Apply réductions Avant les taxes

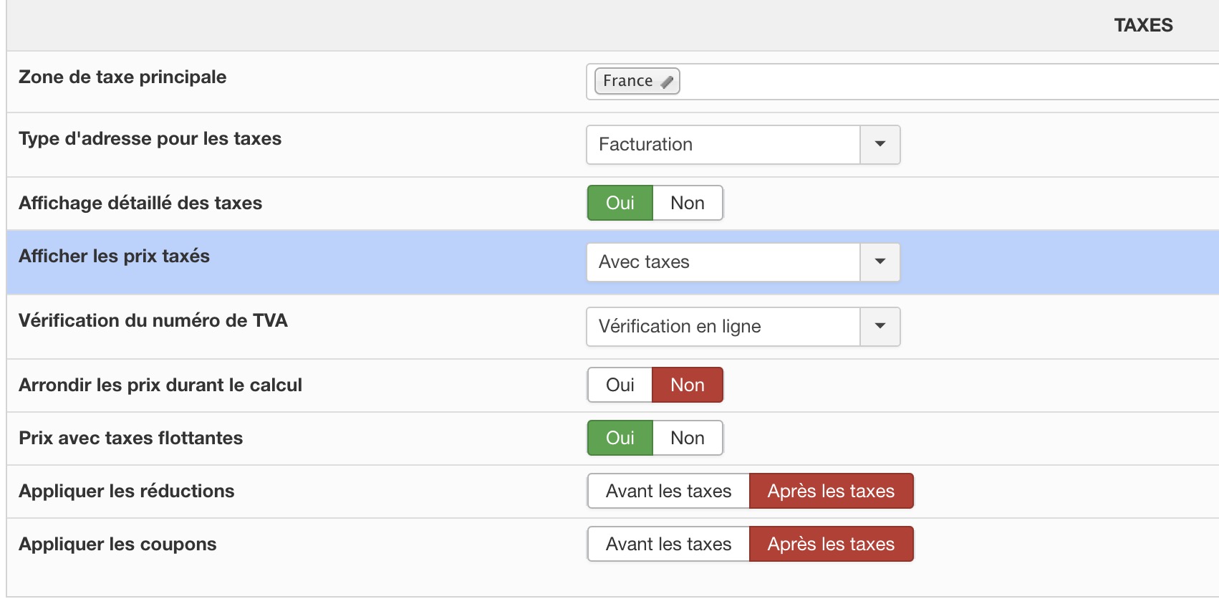coord(668,492)
